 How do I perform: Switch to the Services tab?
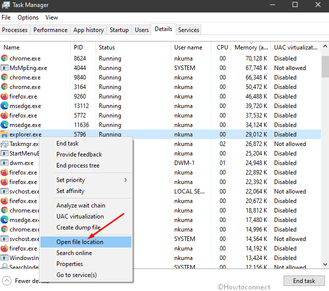(x=189, y=30)
